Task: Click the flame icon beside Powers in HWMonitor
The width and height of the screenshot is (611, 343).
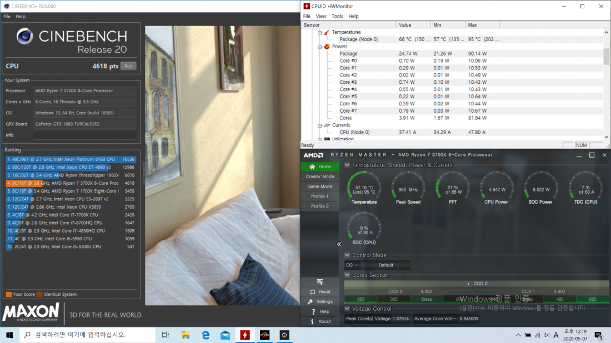Action: coord(327,47)
